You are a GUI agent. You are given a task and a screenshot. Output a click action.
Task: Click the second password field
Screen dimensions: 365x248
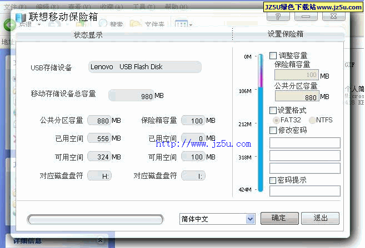[x=304, y=156]
